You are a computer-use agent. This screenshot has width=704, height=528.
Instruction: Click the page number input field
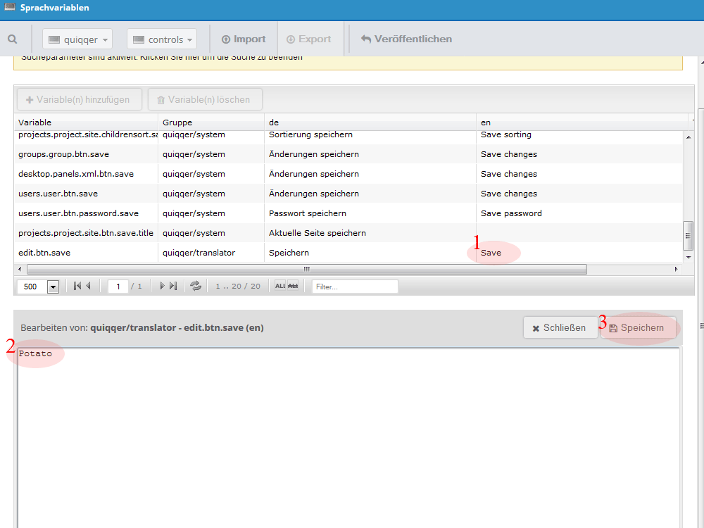[118, 287]
